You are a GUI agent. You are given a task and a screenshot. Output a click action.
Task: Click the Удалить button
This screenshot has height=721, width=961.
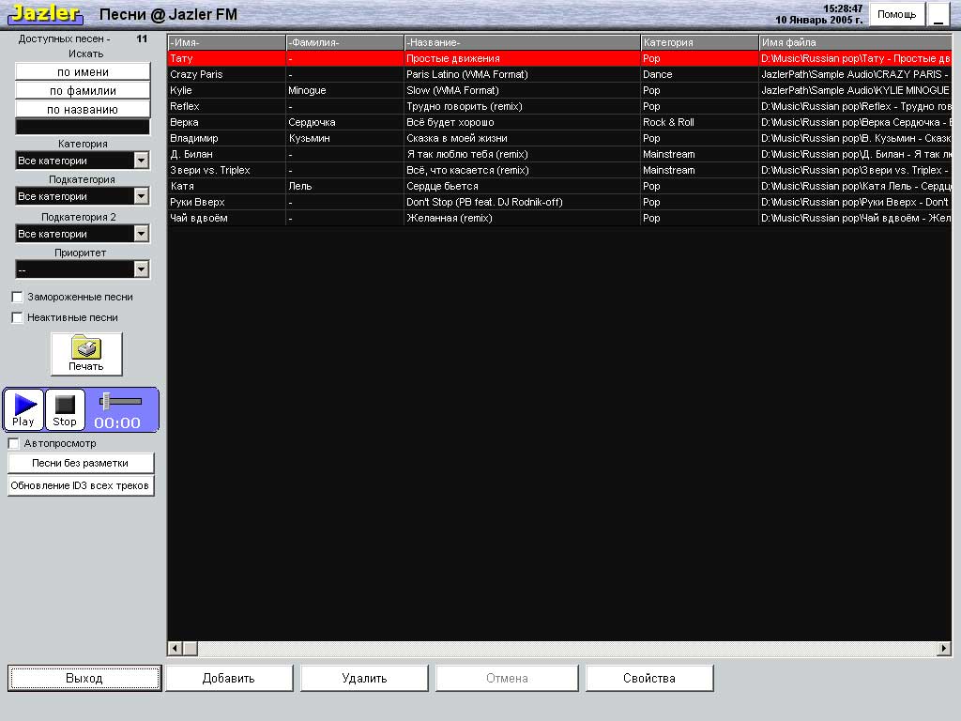pyautogui.click(x=364, y=678)
